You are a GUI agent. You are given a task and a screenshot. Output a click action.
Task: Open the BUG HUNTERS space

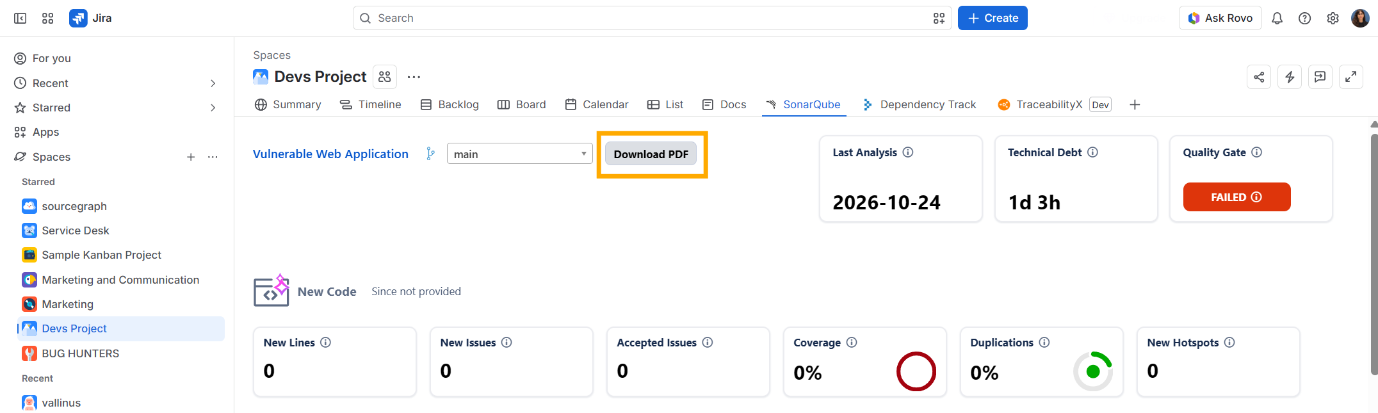122,353
